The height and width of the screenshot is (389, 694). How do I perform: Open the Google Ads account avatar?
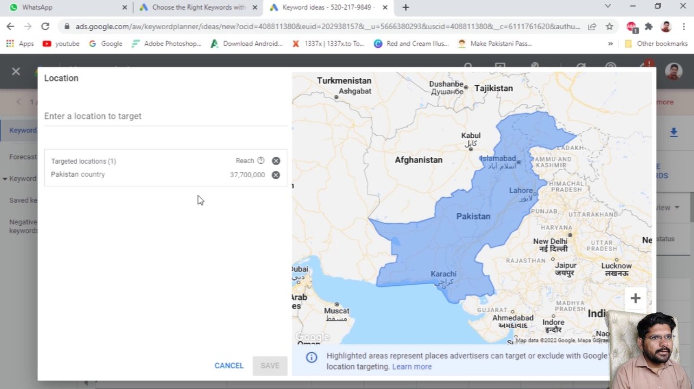pos(673,71)
